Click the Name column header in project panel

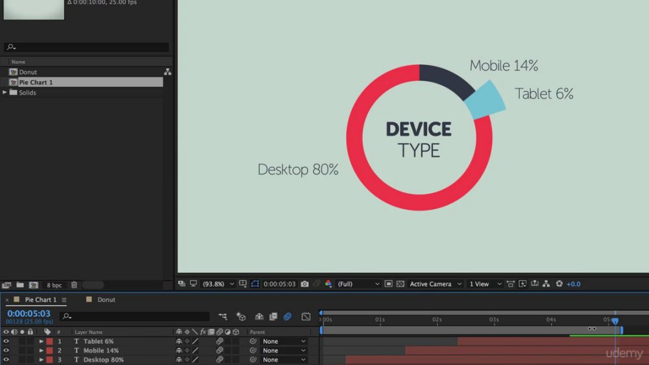(18, 62)
